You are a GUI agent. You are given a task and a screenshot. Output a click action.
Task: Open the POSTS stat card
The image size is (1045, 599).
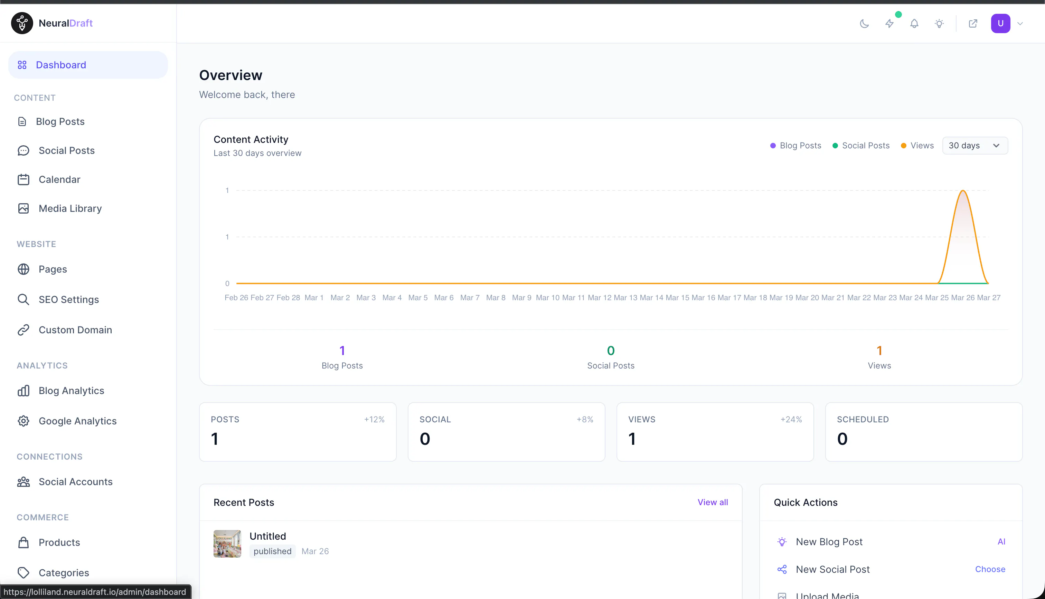coord(298,432)
